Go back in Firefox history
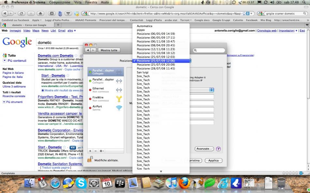This screenshot has width=310, height=193. coord(5,13)
